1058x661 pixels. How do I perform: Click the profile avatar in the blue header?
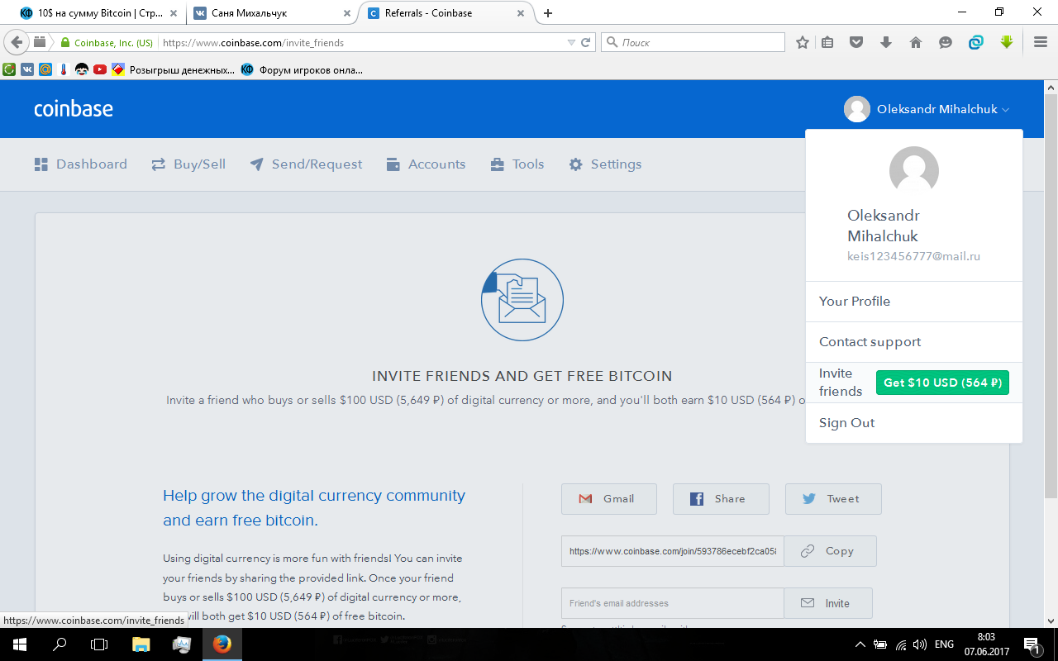pyautogui.click(x=857, y=109)
